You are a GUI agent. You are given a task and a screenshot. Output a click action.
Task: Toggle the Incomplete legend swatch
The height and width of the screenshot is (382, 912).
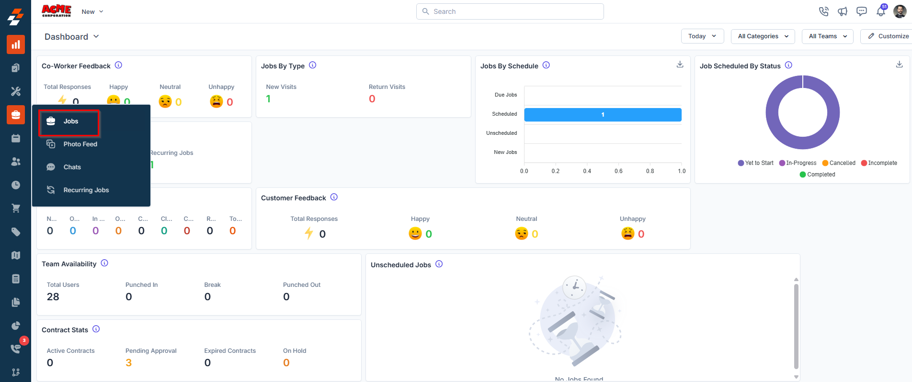pos(864,163)
